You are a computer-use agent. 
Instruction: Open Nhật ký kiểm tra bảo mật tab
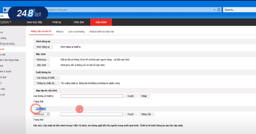click(x=102, y=32)
